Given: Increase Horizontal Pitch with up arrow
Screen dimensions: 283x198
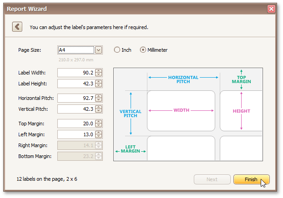Looking at the screenshot, I should [x=99, y=96].
